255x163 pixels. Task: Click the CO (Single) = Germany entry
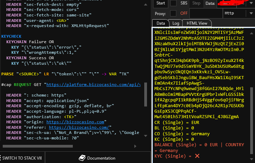(x=182, y=134)
